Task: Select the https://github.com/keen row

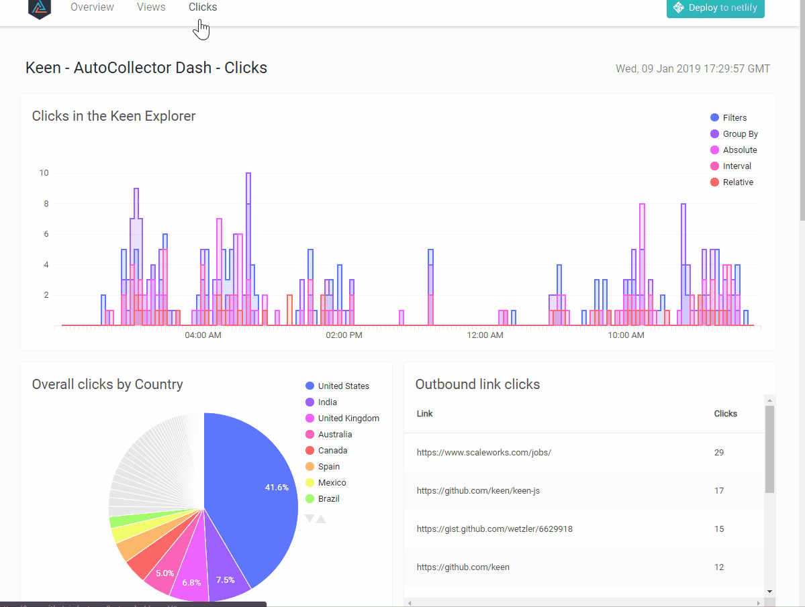Action: pos(583,567)
